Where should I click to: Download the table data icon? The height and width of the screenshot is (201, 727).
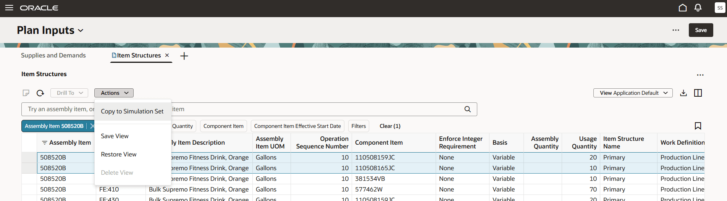(683, 93)
